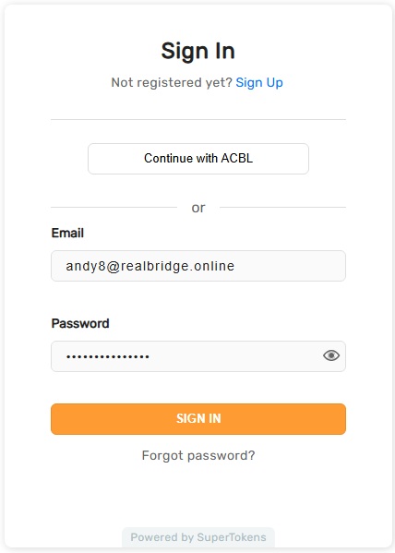Place cursor in andy8@realbridge.online text
This screenshot has height=553, width=395.
(150, 266)
